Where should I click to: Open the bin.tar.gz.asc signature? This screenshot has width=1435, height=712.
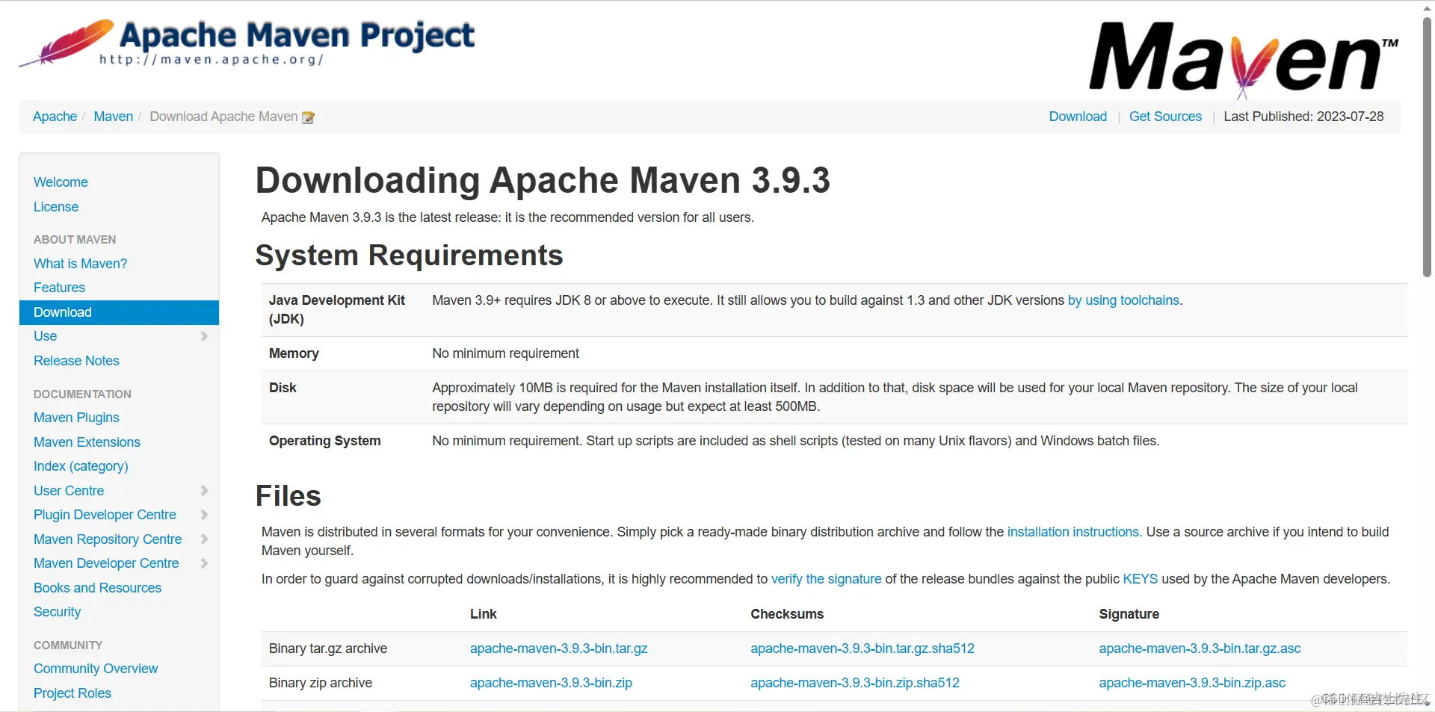(x=1200, y=648)
